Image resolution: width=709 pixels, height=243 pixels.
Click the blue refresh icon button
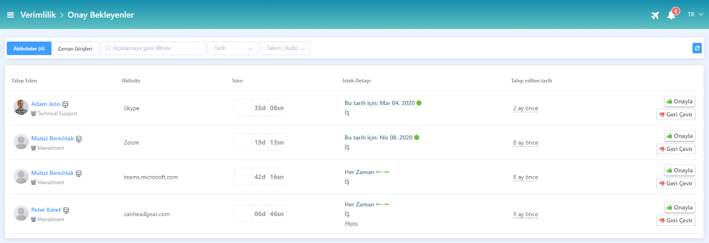pyautogui.click(x=697, y=48)
